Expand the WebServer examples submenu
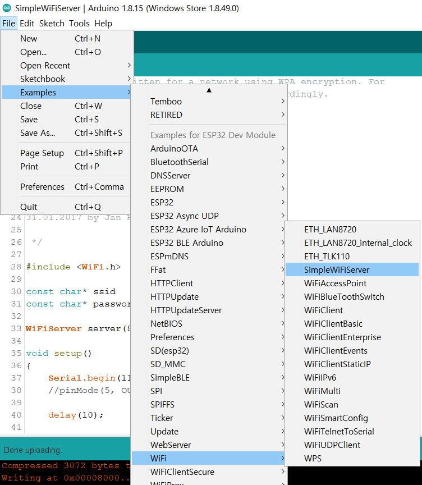 [x=171, y=445]
